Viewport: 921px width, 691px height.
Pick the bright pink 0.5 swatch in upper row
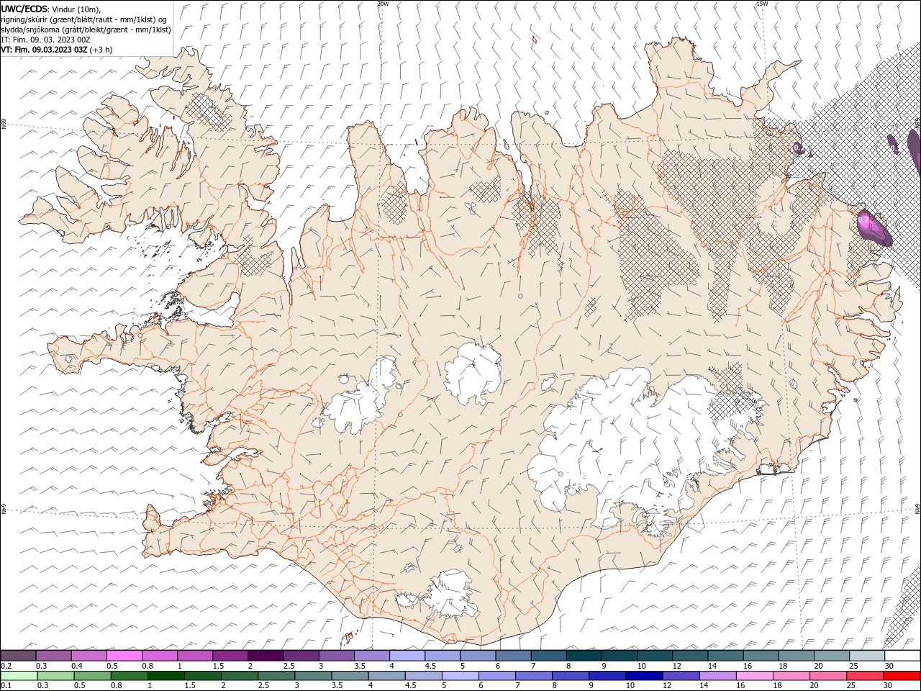124,655
